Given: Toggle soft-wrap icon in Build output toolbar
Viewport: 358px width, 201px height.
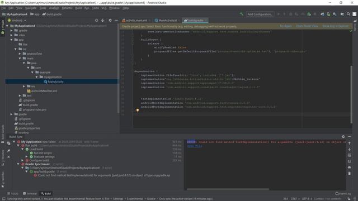Looking at the screenshot, I should tap(350, 155).
